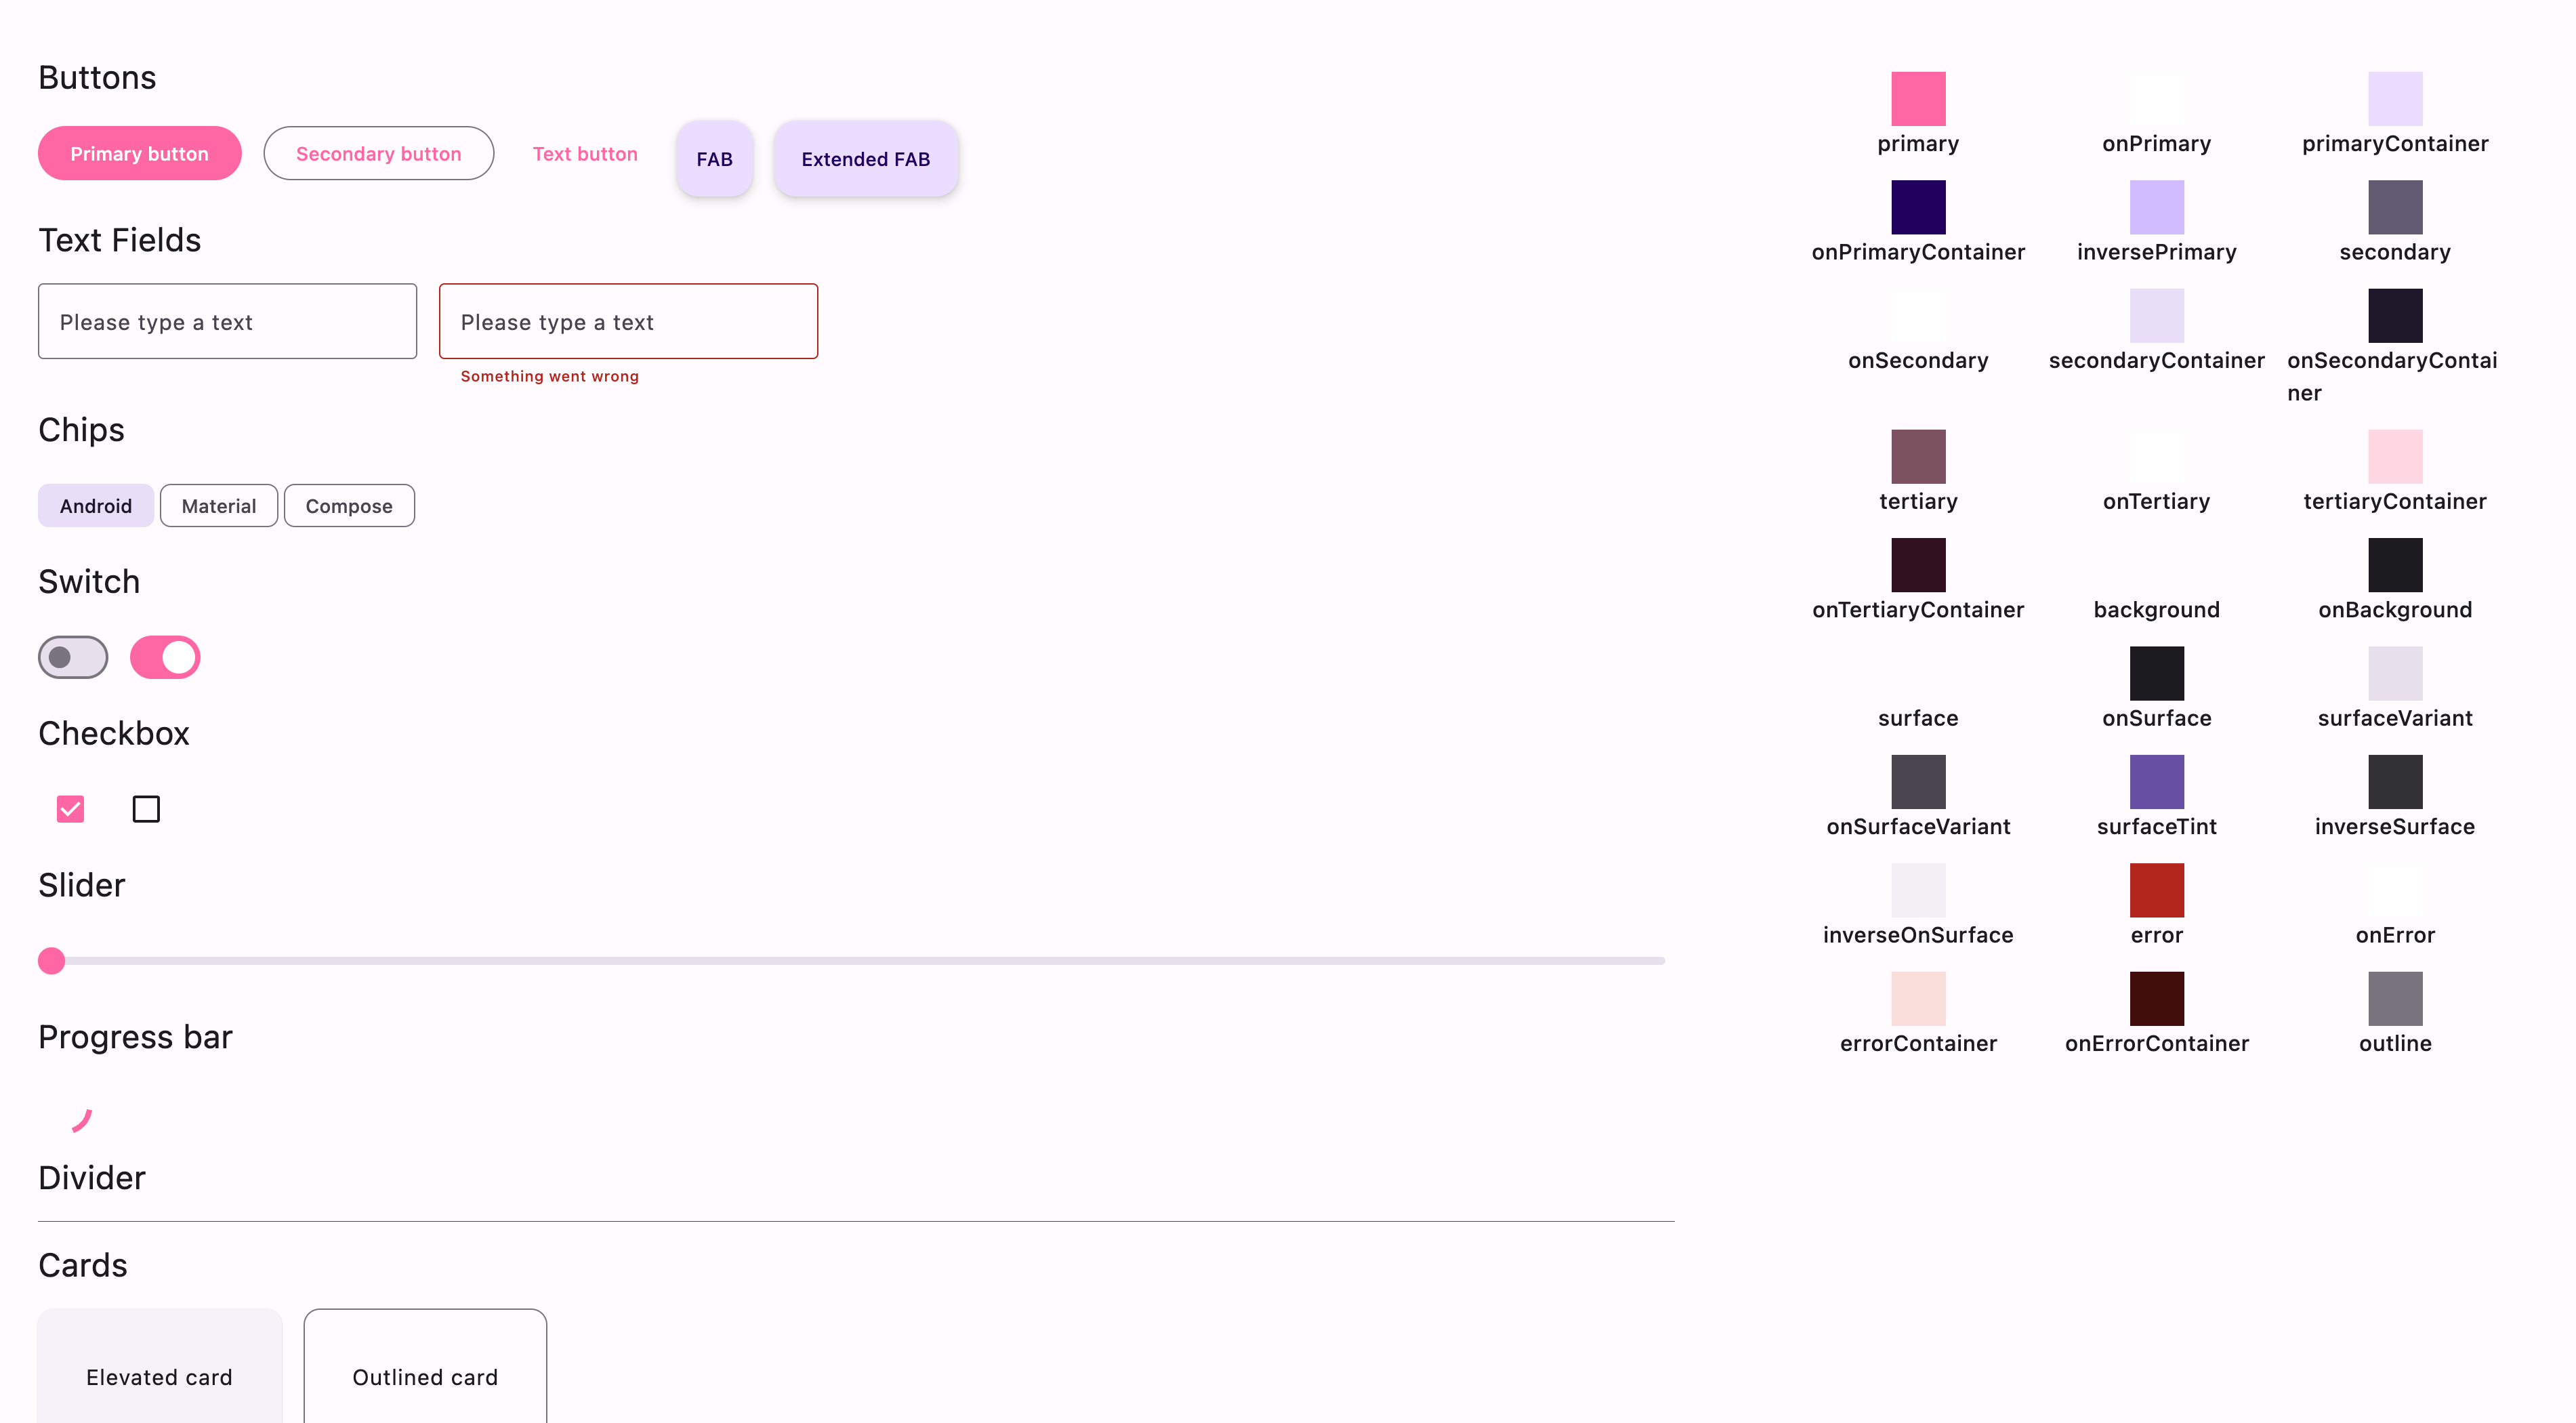Click the surfaceTint purple swatch
This screenshot has width=2576, height=1423.
coord(2156,781)
